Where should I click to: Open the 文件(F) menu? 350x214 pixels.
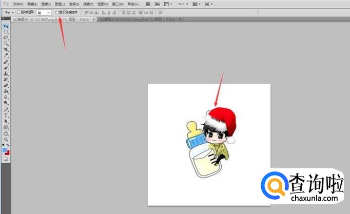tap(18, 4)
